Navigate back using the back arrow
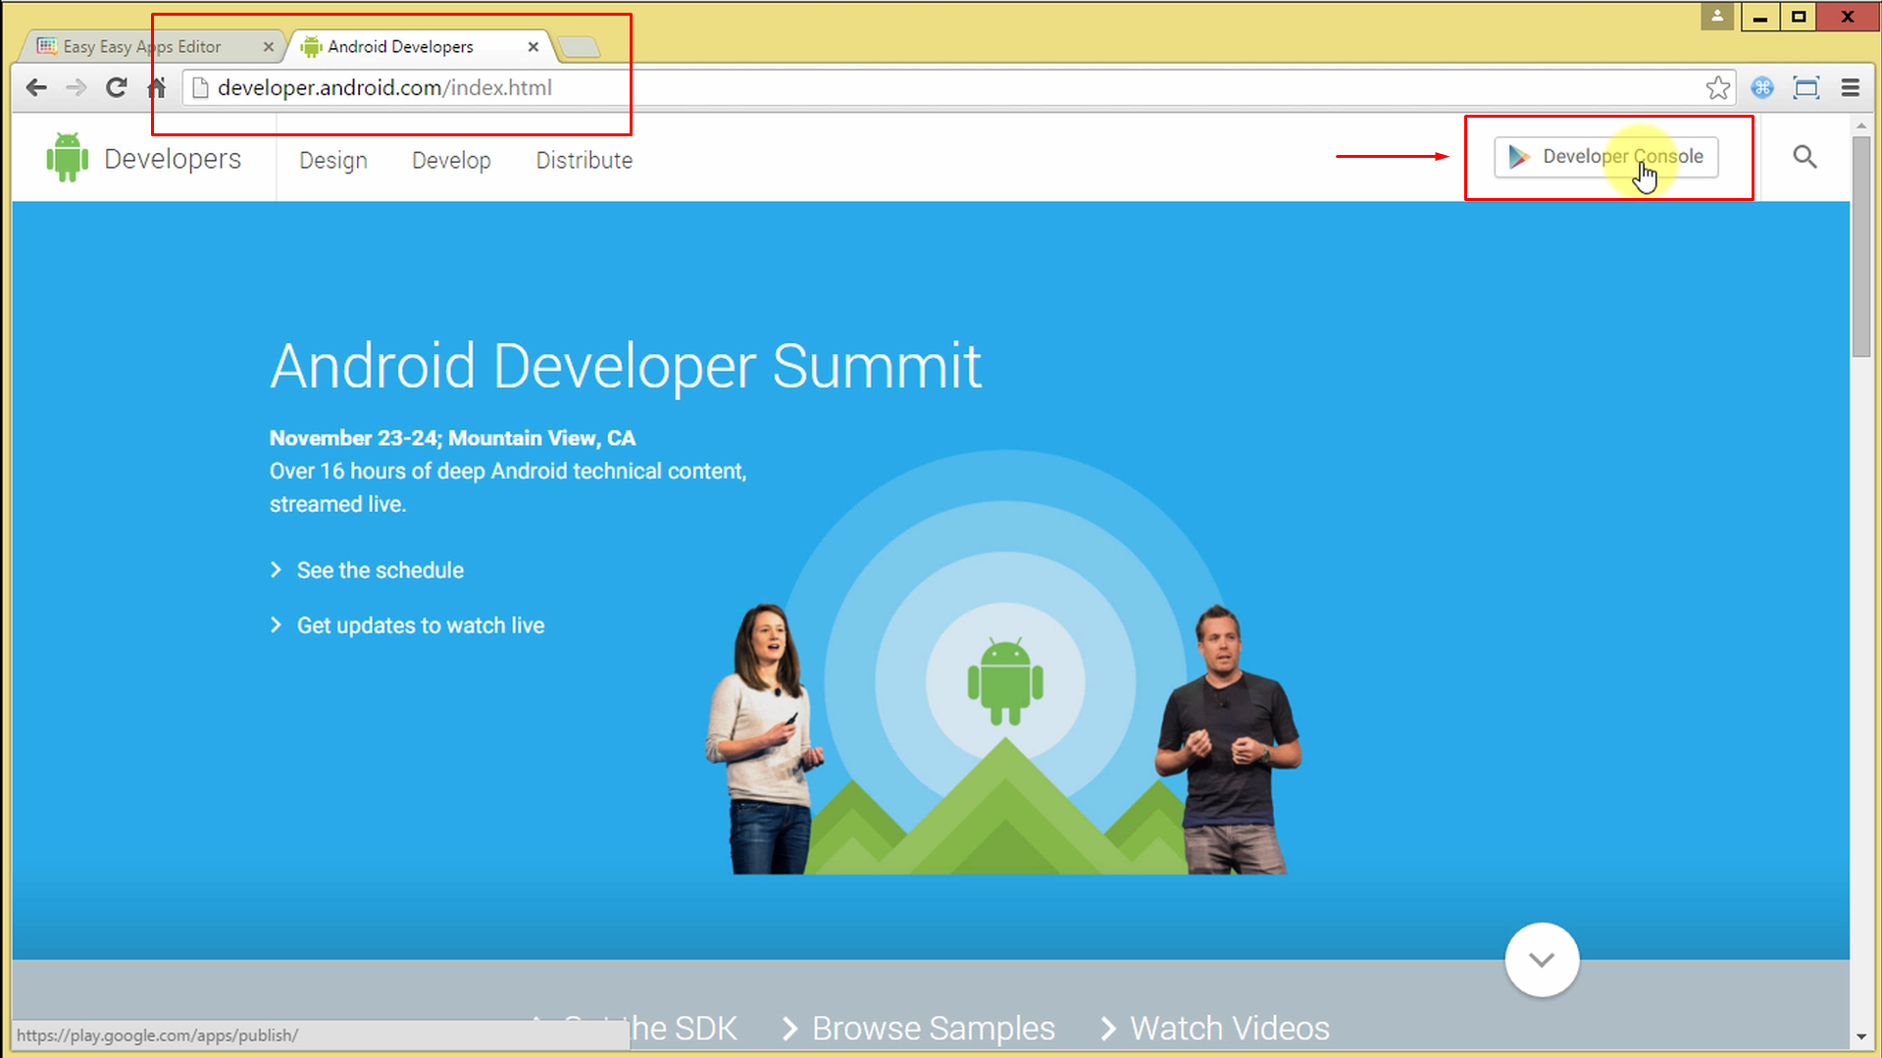Viewport: 1882px width, 1058px height. tap(36, 87)
